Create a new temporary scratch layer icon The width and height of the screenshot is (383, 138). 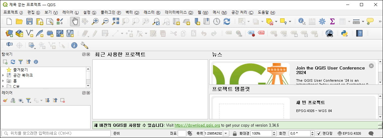(50, 33)
